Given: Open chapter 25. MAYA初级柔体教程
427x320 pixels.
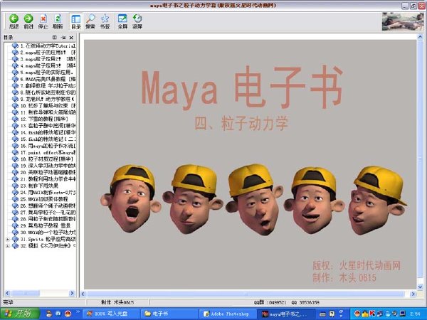Looking at the screenshot, I should click(44, 199).
